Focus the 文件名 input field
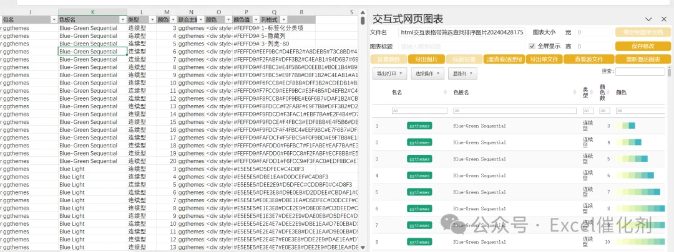Screen dimensions: 674x252 click(462, 32)
